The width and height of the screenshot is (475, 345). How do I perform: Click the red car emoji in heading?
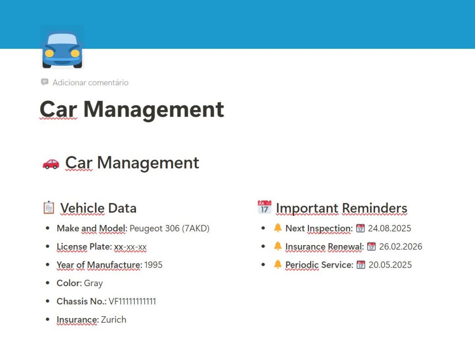click(51, 163)
